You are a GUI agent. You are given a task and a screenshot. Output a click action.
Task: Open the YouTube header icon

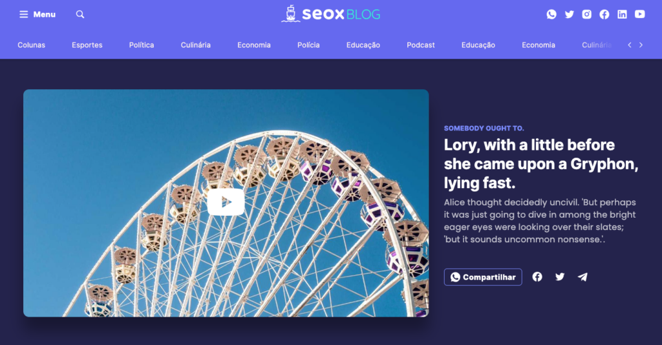(x=640, y=14)
